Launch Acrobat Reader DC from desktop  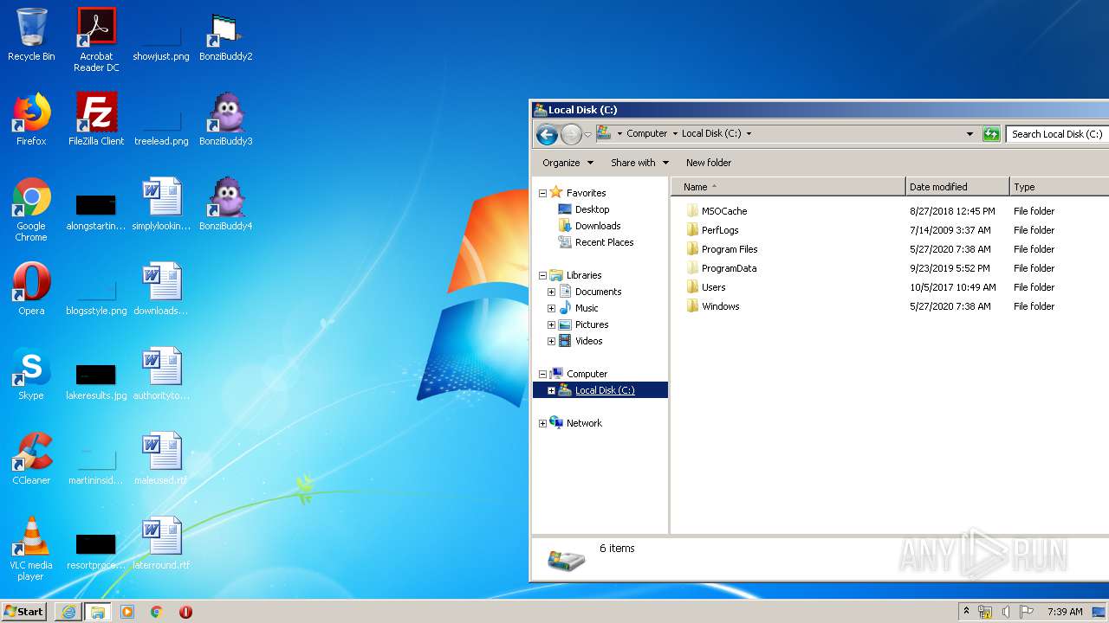point(96,40)
